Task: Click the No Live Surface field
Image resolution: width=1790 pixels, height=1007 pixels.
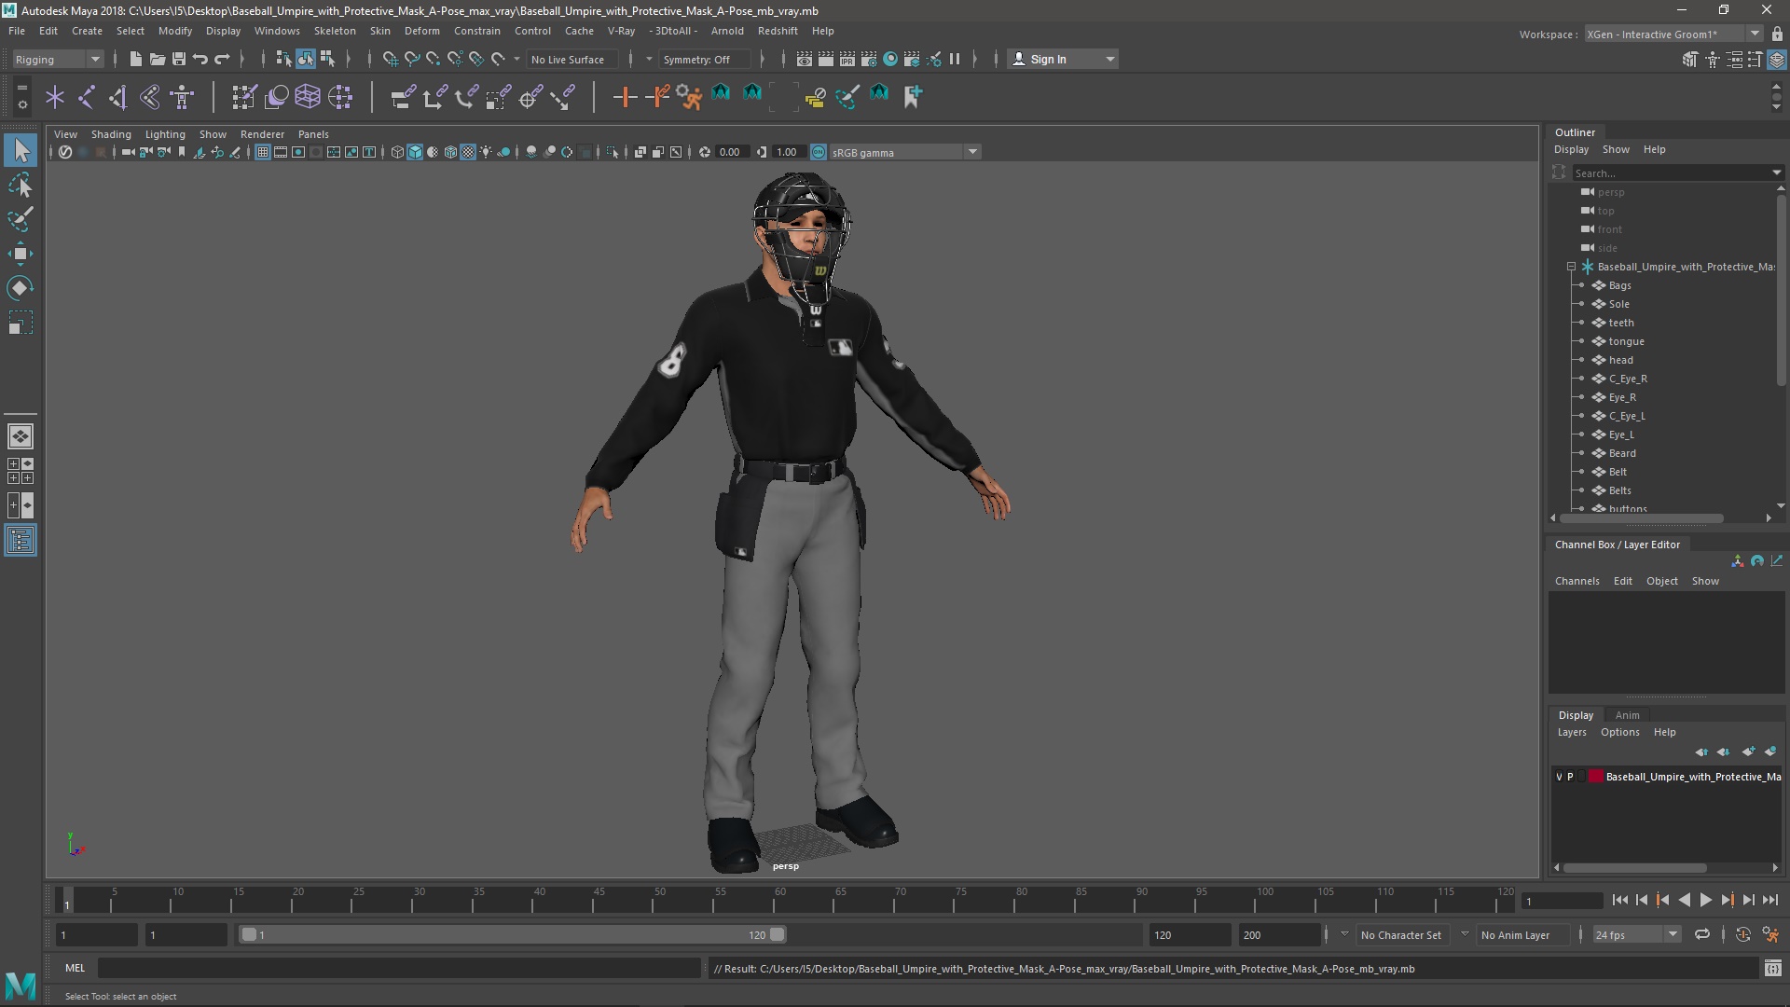Action: point(571,59)
